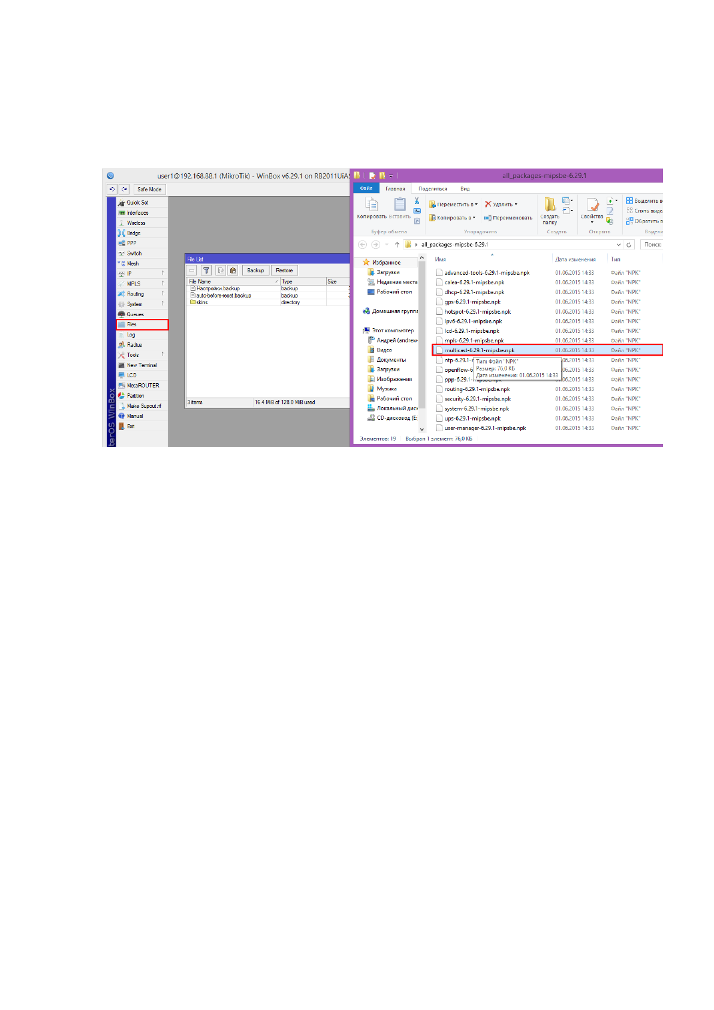Click the Explorer refresh button

[x=629, y=245]
